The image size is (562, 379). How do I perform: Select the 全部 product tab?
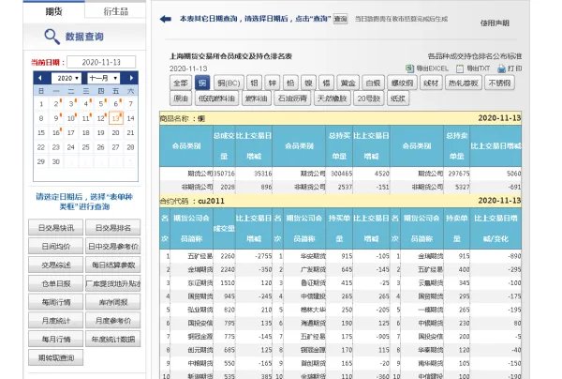click(180, 83)
